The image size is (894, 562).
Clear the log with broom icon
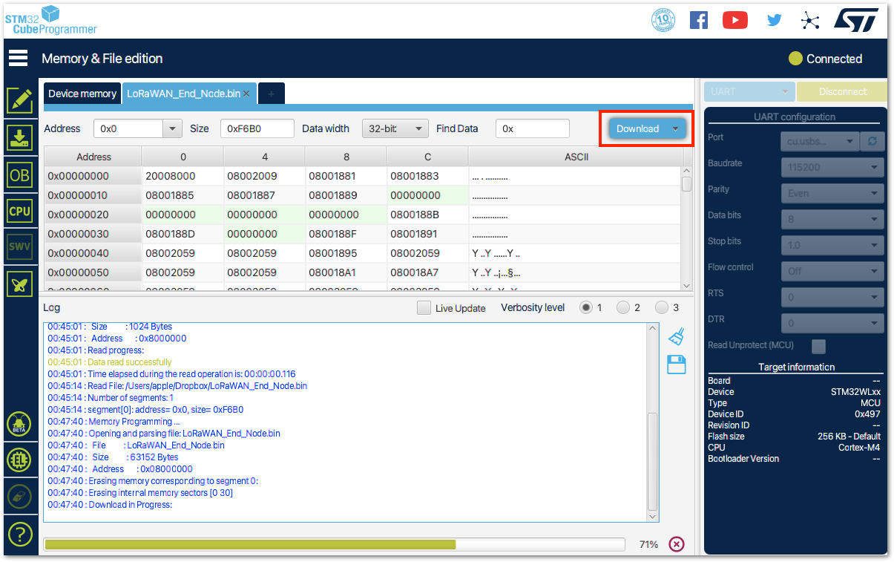pos(676,336)
